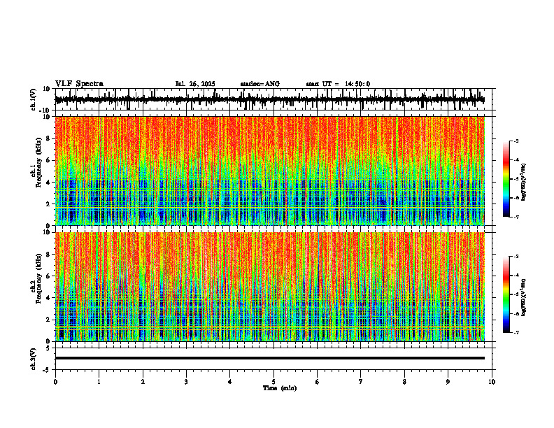Click the 'Time (min)' x-axis label

(280, 388)
